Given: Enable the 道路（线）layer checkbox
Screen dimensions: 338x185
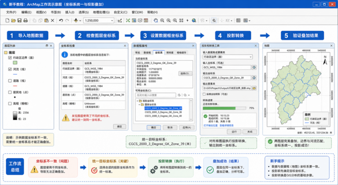Looking at the screenshot, I should (10, 81).
